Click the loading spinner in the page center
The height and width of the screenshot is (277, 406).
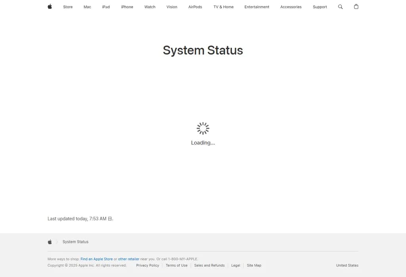[x=203, y=128]
